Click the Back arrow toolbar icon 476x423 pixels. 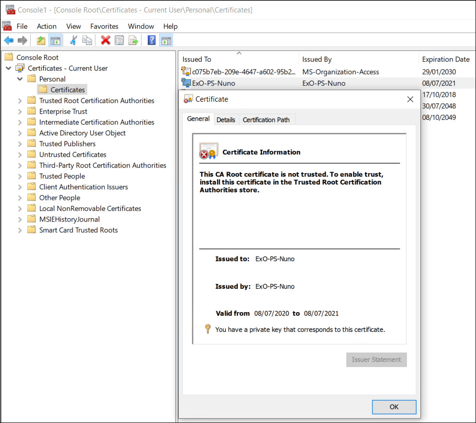9,40
